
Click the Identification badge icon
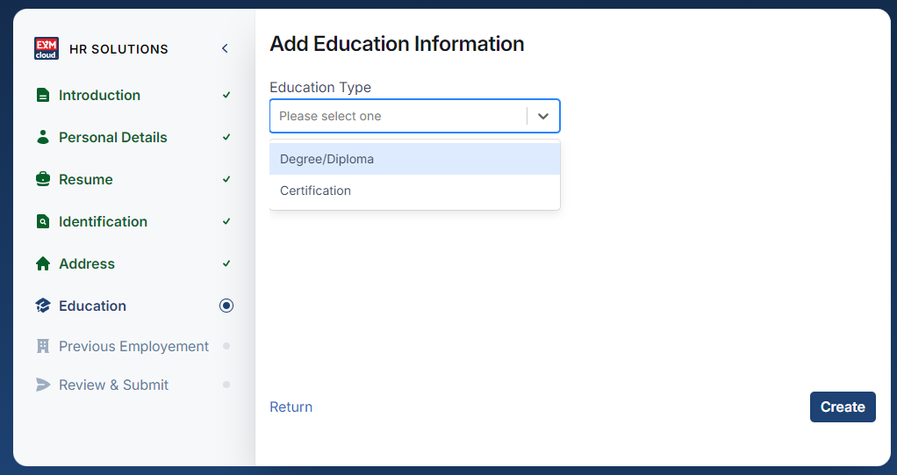43,221
